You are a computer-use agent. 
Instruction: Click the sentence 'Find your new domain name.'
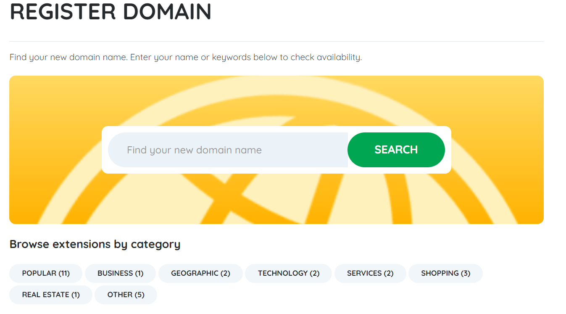pos(68,57)
